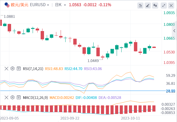
Task: Select the drawing pencil tool
Action: pyautogui.click(x=148, y=6)
